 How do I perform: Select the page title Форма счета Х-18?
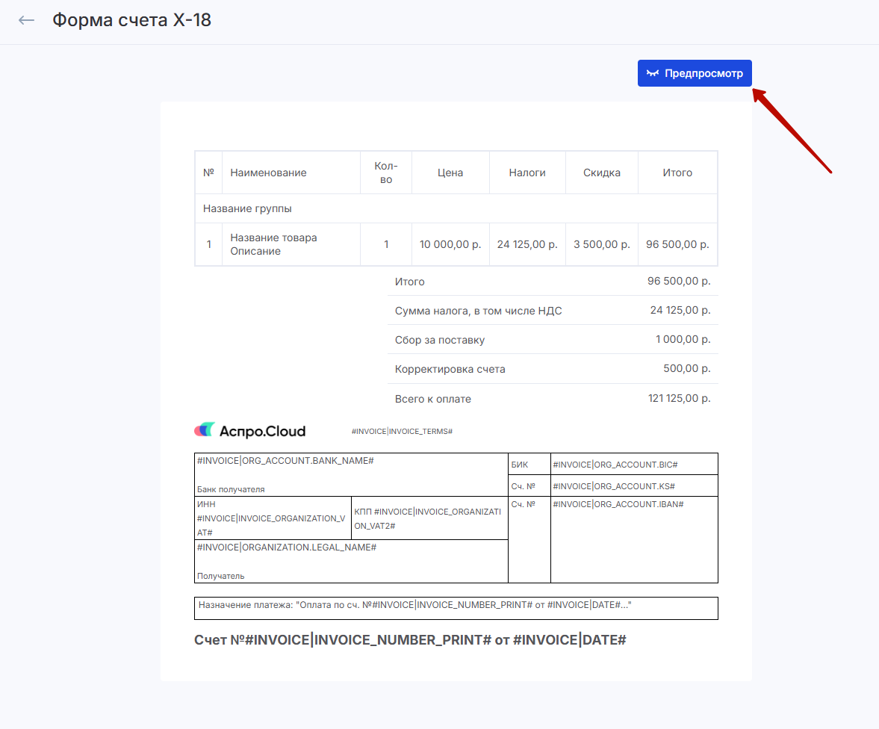point(131,20)
